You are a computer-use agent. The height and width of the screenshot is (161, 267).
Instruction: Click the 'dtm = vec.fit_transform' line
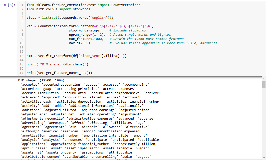(77, 56)
